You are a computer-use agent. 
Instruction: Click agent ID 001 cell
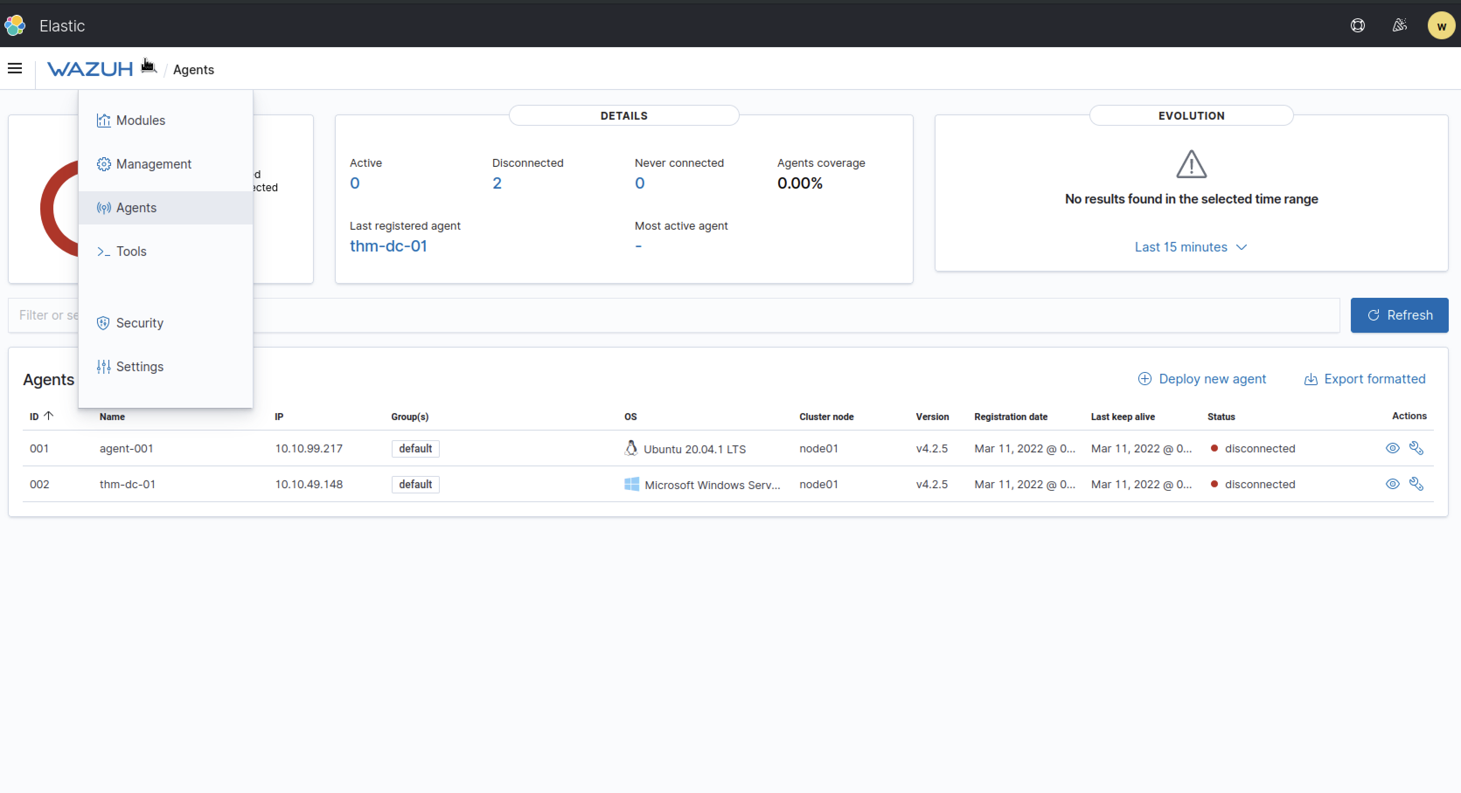pos(39,448)
